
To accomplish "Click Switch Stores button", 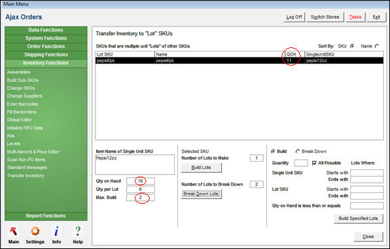I will 325,17.
